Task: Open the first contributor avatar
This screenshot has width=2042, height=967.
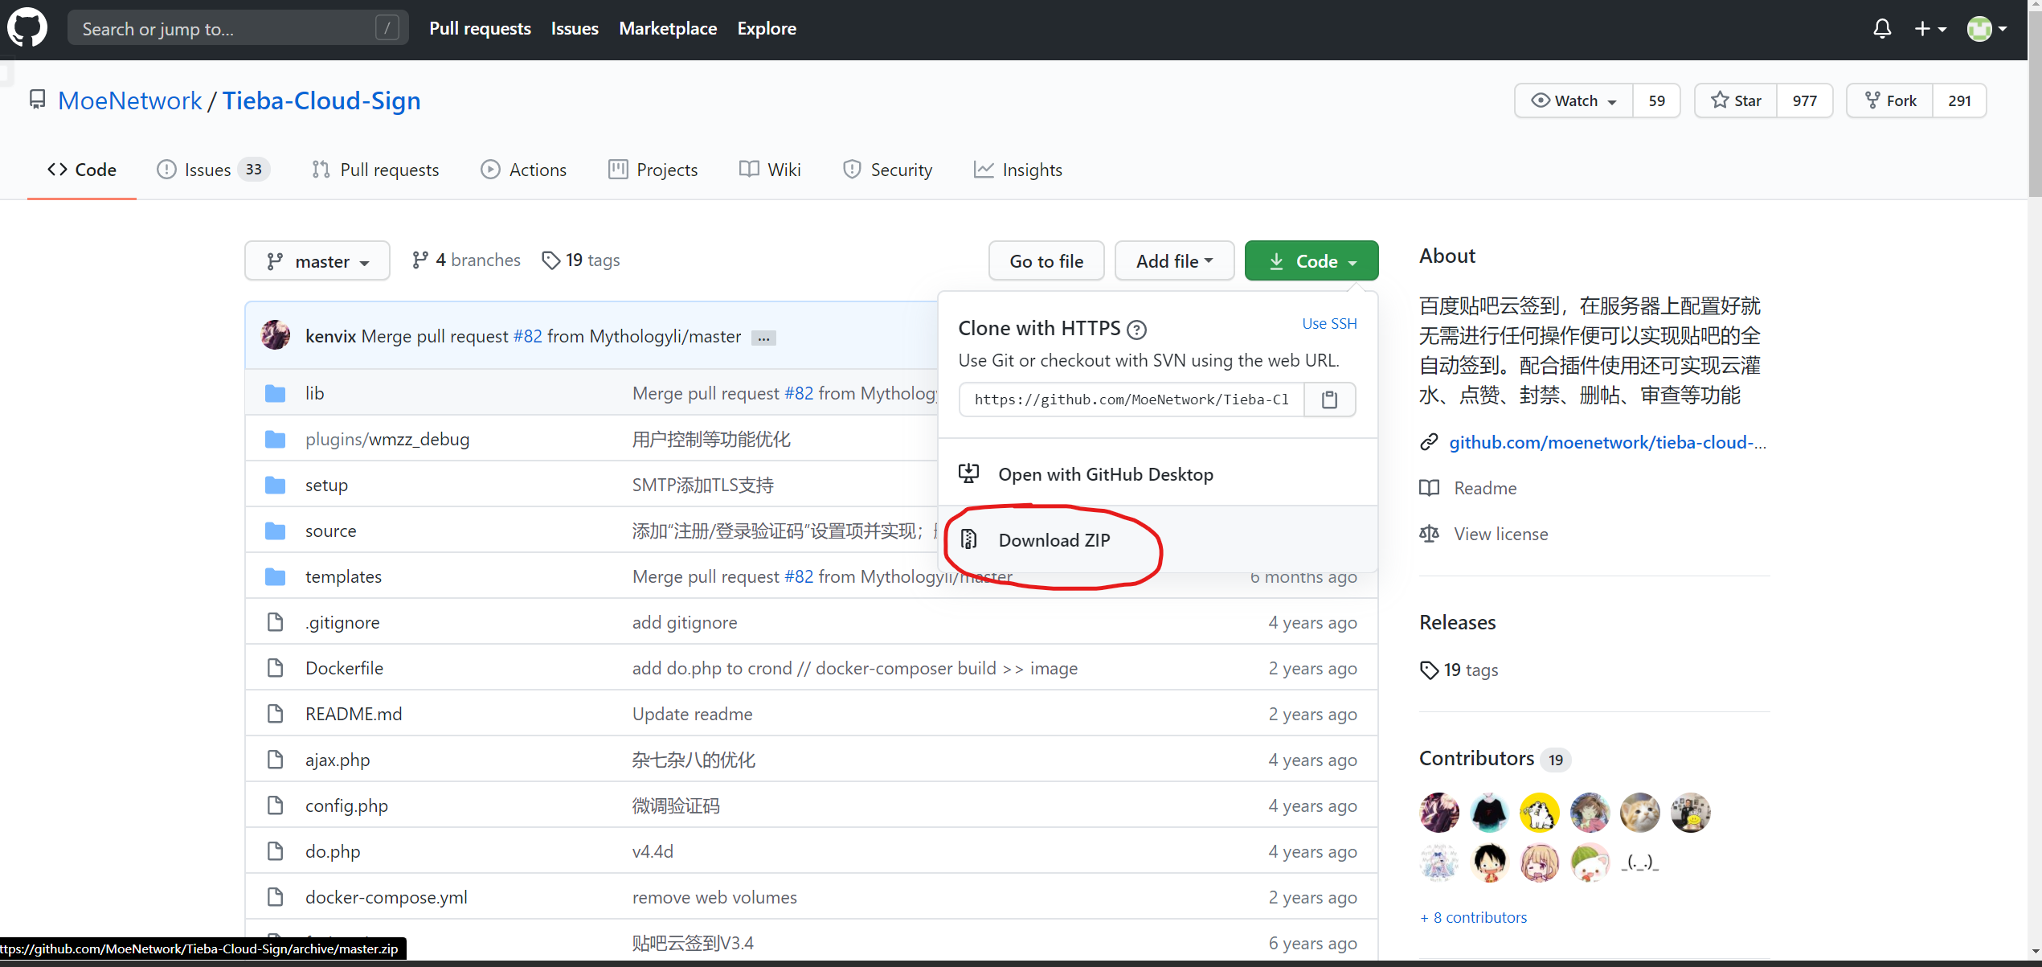Action: (x=1439, y=812)
